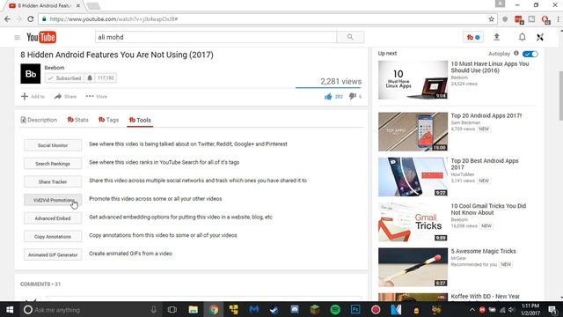Image resolution: width=563 pixels, height=317 pixels.
Task: Click the taskbar clock showing 1:11 PM
Action: (x=530, y=309)
